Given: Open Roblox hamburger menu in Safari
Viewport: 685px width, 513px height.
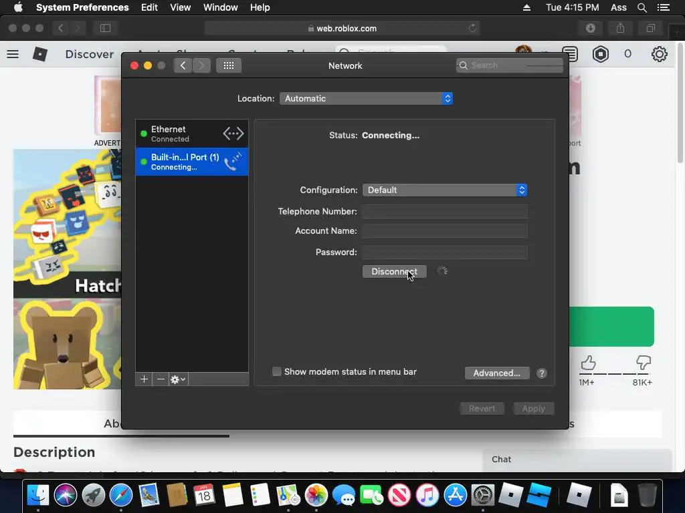Looking at the screenshot, I should coord(13,54).
